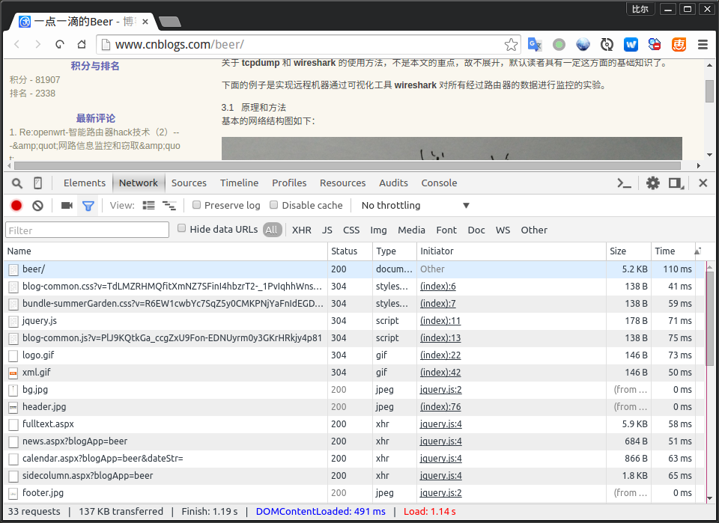719x523 pixels.
Task: Open initiator link (index):6
Action: (x=438, y=287)
